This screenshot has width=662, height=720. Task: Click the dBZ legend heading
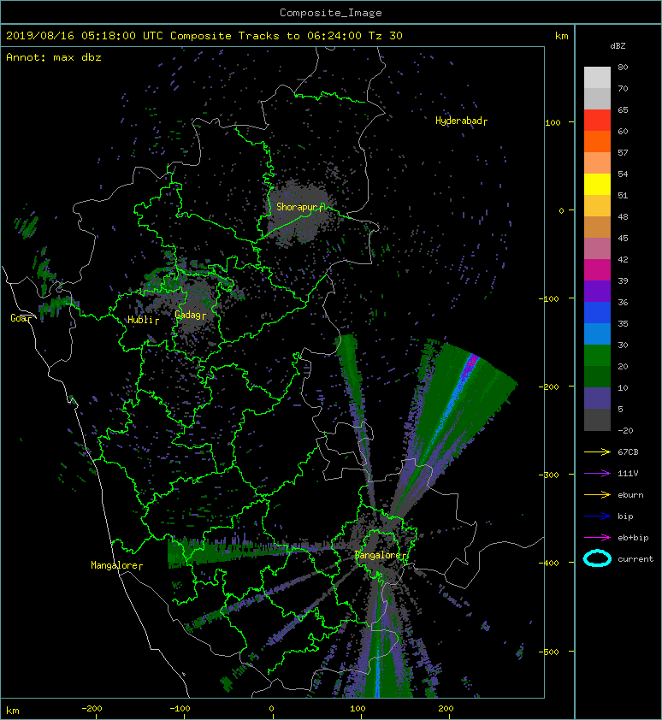coord(618,46)
